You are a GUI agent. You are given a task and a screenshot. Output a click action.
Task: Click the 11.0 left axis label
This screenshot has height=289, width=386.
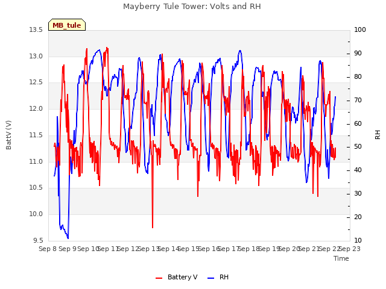[x=36, y=161]
